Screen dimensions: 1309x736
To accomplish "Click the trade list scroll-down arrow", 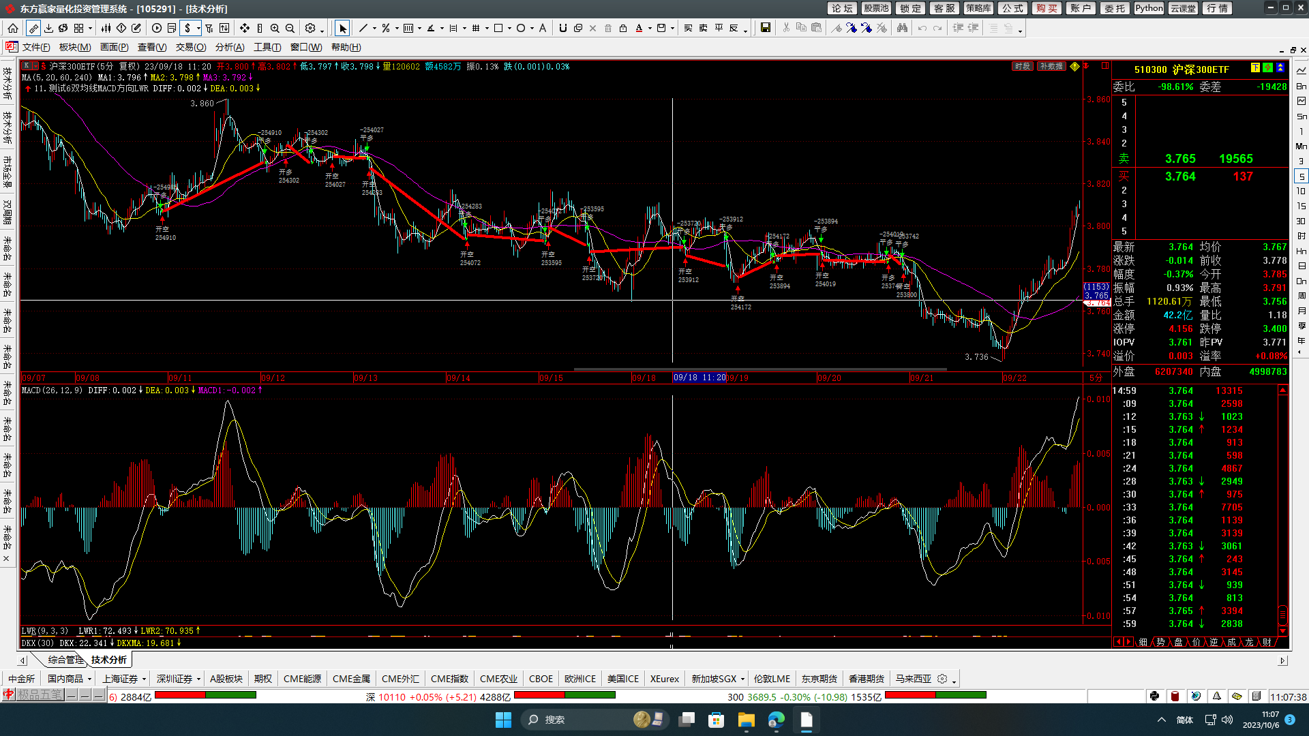I will click(x=1282, y=631).
